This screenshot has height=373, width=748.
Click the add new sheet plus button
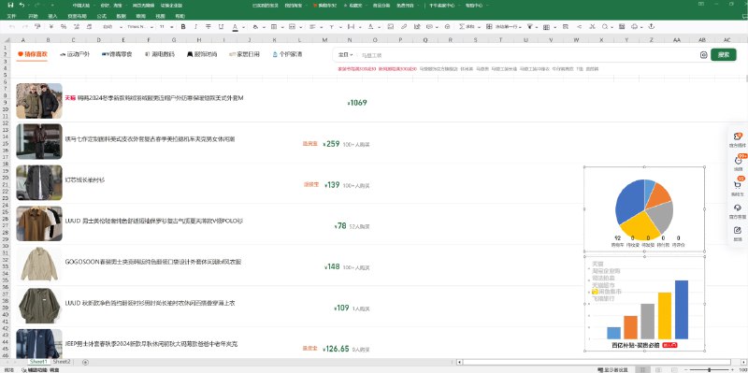point(85,363)
